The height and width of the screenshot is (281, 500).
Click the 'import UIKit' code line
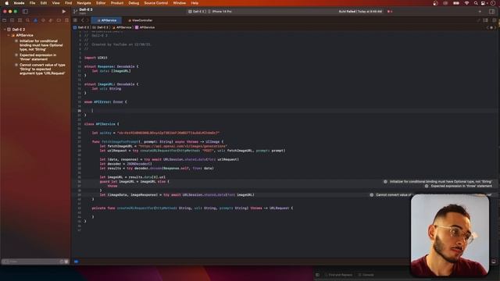(x=95, y=58)
